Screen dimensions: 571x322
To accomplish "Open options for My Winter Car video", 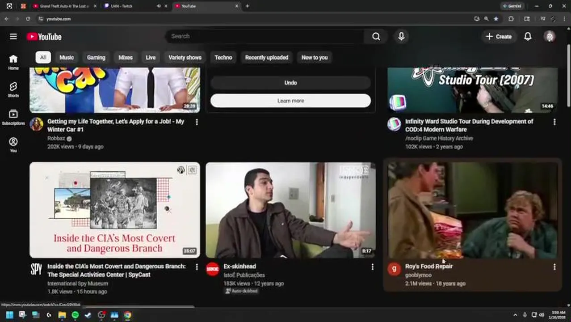I will click(x=197, y=122).
